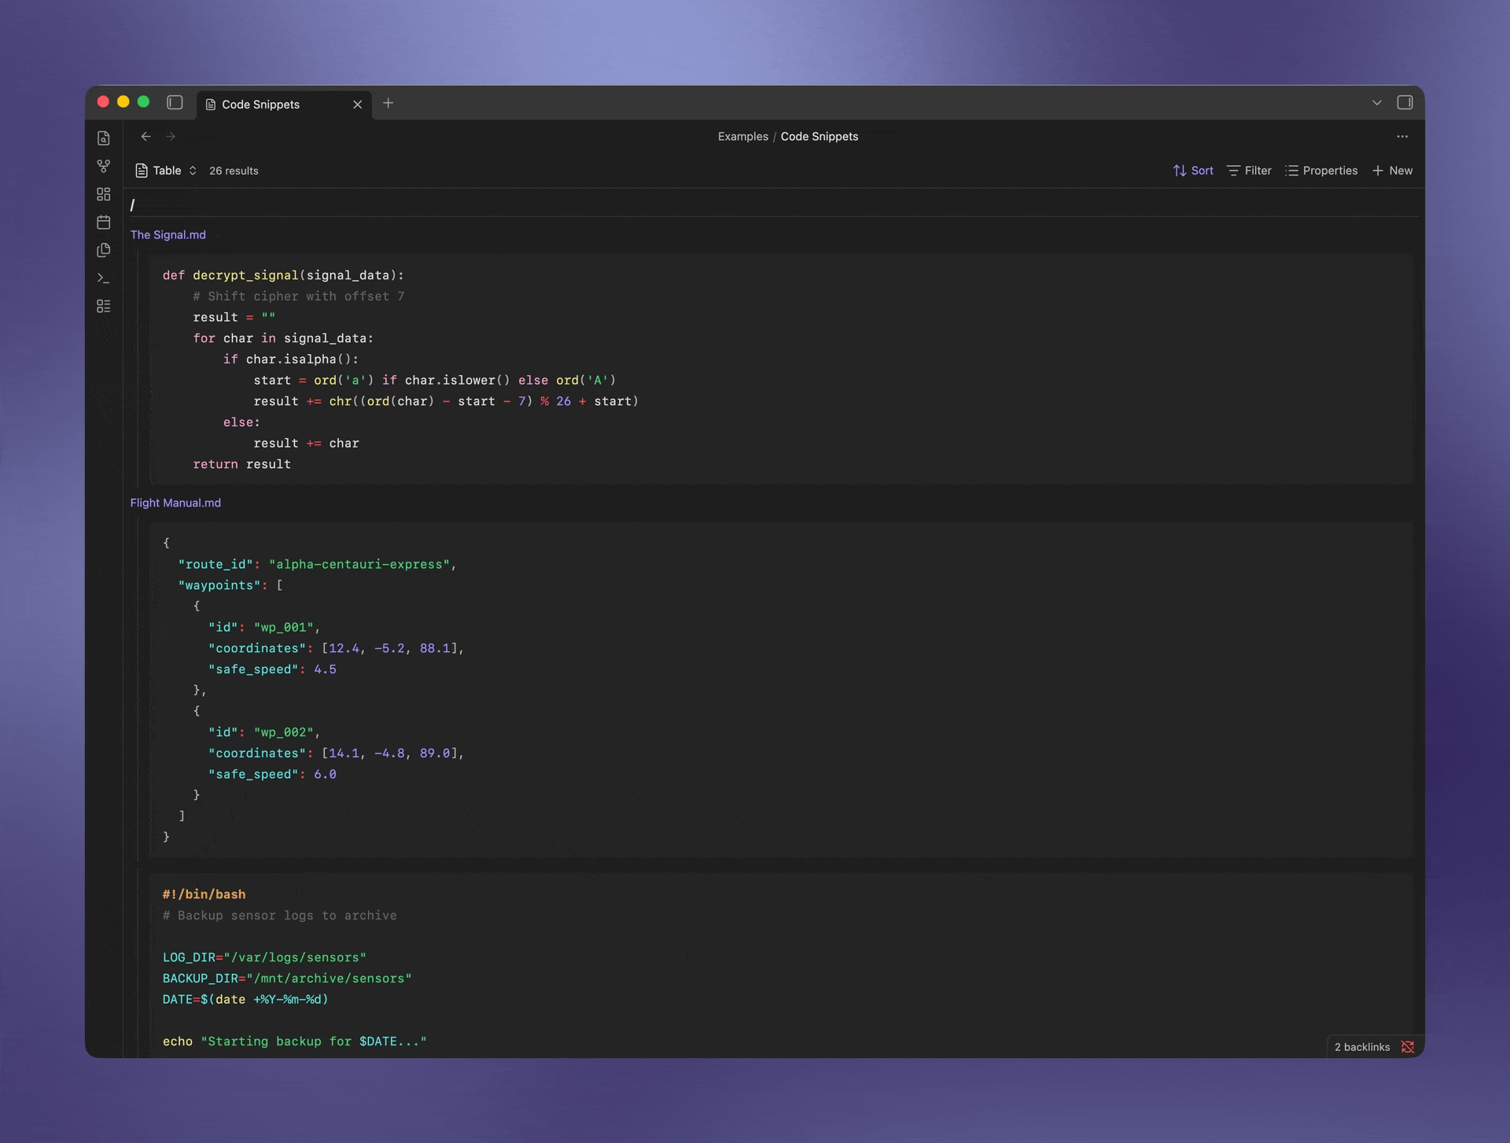Open today's daily note calendar icon

tap(104, 223)
